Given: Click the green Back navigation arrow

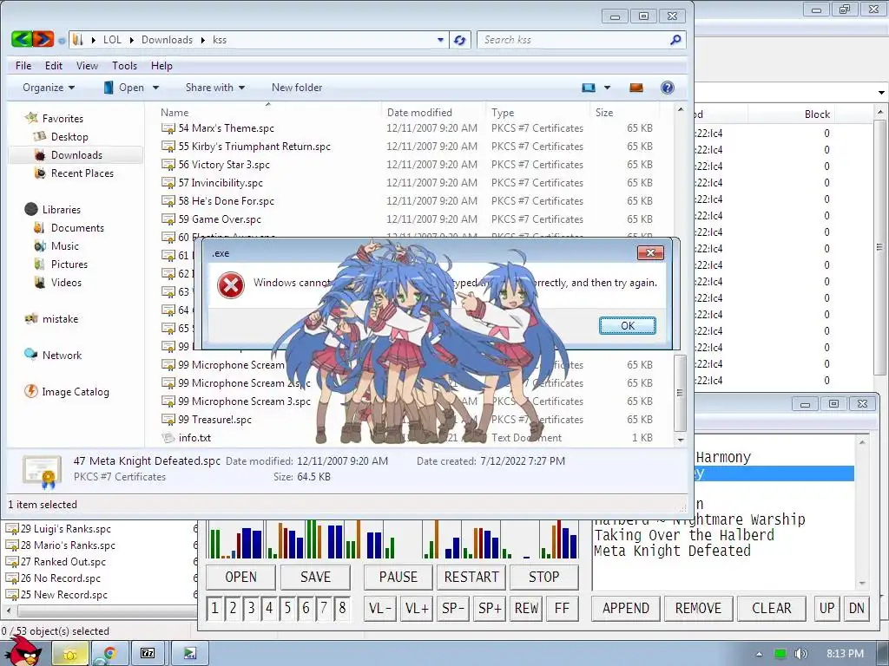Looking at the screenshot, I should [x=22, y=39].
